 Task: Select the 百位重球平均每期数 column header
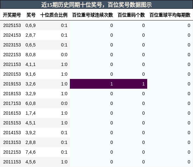point(170,15)
